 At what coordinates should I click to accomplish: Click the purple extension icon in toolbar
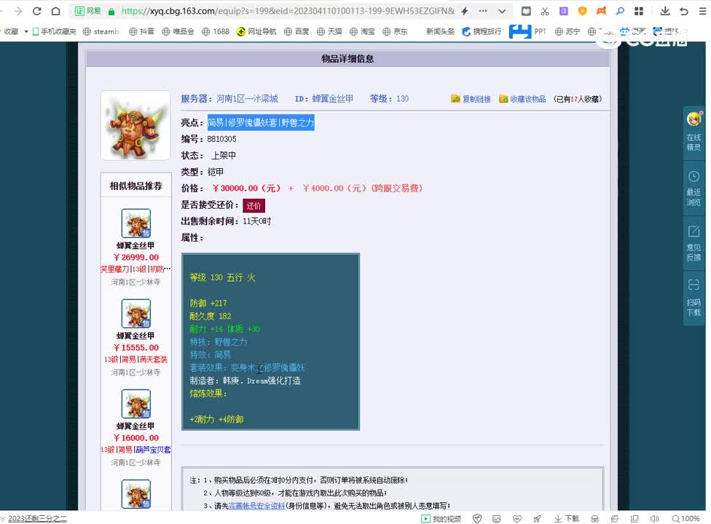point(564,12)
